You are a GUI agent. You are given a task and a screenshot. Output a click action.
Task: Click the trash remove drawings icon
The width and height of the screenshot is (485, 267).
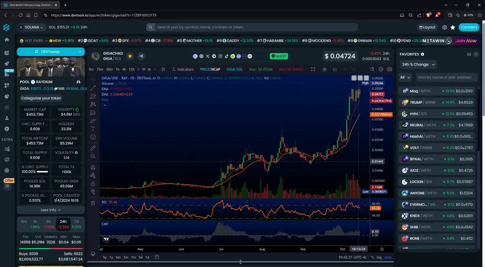pyautogui.click(x=93, y=203)
